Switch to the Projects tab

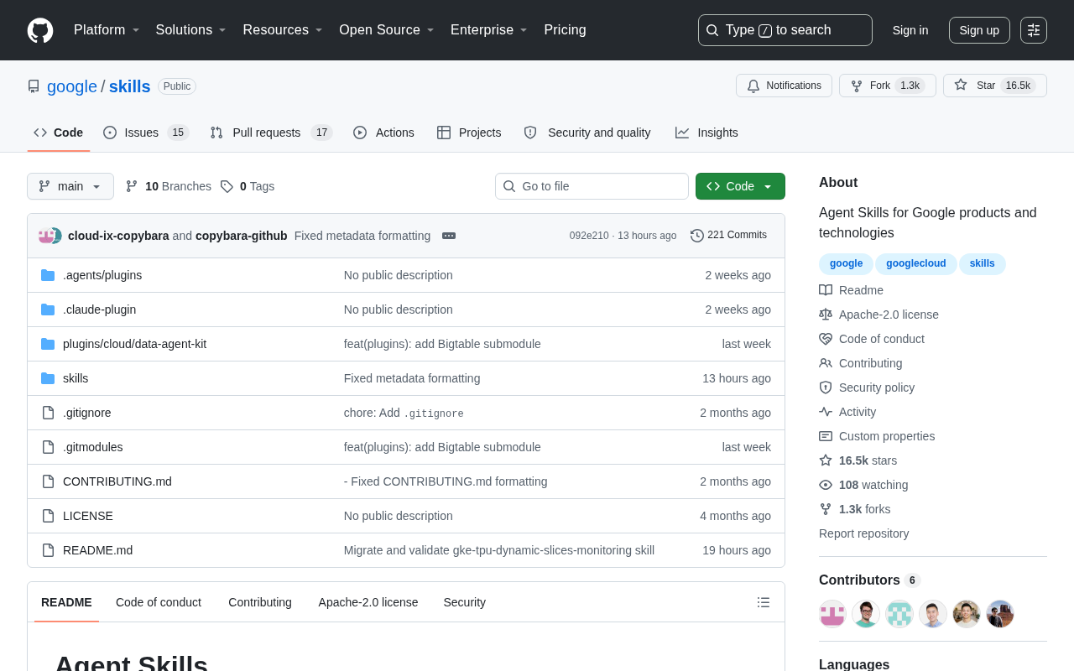(x=469, y=133)
